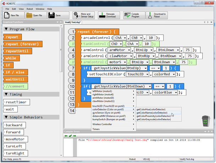
Task: Click the Save floppy disk icon
Action: (x=51, y=15)
